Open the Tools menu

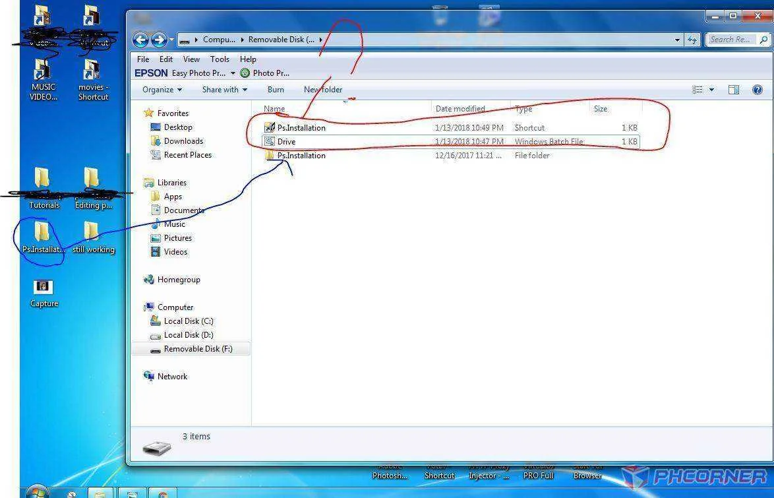pos(220,59)
